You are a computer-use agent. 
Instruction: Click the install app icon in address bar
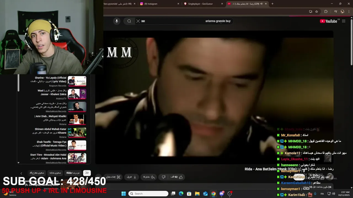click(311, 12)
